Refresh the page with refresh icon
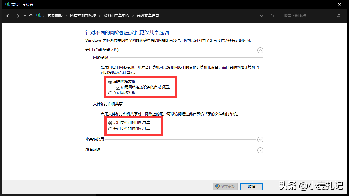 [272, 16]
